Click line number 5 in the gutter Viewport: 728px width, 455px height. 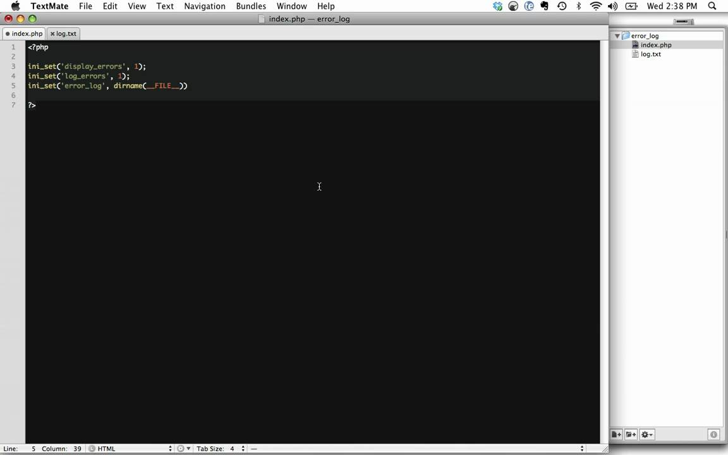click(x=13, y=85)
